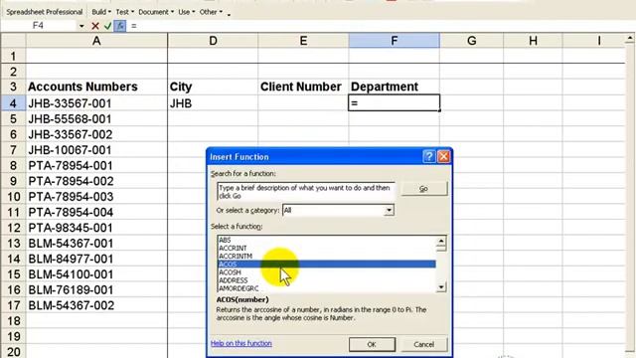Click the Client Number header cell

click(303, 87)
